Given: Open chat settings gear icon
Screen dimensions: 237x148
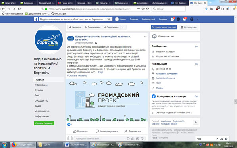Looking at the screenshot, I should 226,139.
